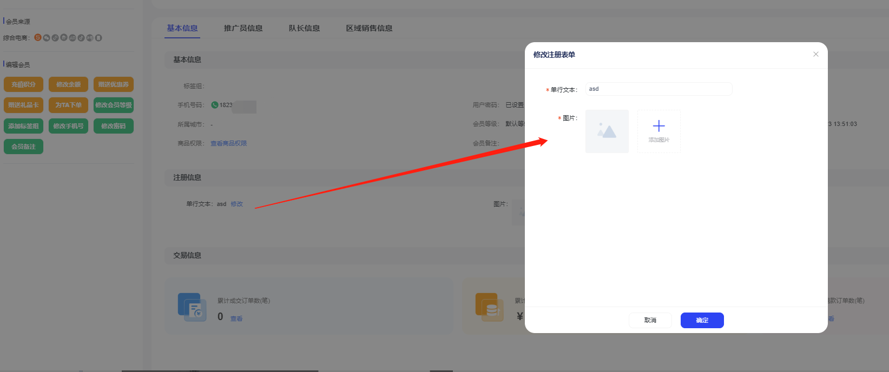Focus the 单行文本 input containing asd
889x372 pixels.
[658, 89]
